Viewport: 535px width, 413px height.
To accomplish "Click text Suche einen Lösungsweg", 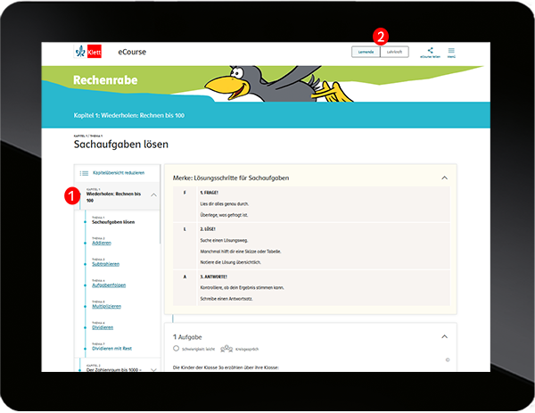I will point(224,241).
